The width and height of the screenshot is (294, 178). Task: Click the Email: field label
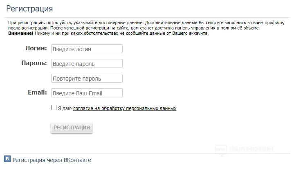click(x=37, y=92)
